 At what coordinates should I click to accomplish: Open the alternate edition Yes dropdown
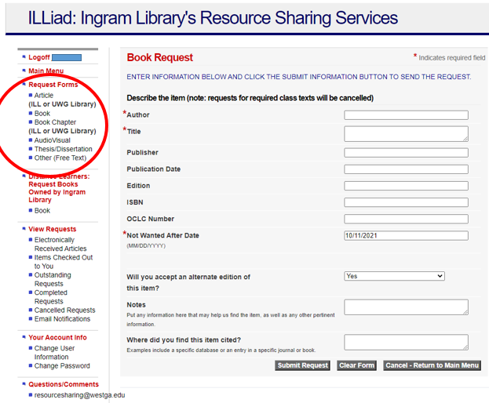coord(394,276)
